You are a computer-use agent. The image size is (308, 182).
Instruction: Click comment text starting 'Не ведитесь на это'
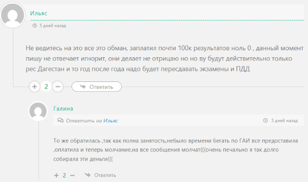pyautogui.click(x=164, y=59)
